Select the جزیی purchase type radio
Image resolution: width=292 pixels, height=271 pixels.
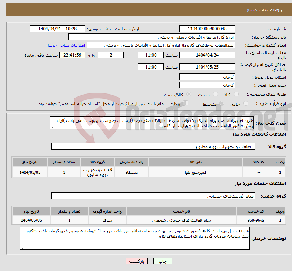[x=246, y=103]
